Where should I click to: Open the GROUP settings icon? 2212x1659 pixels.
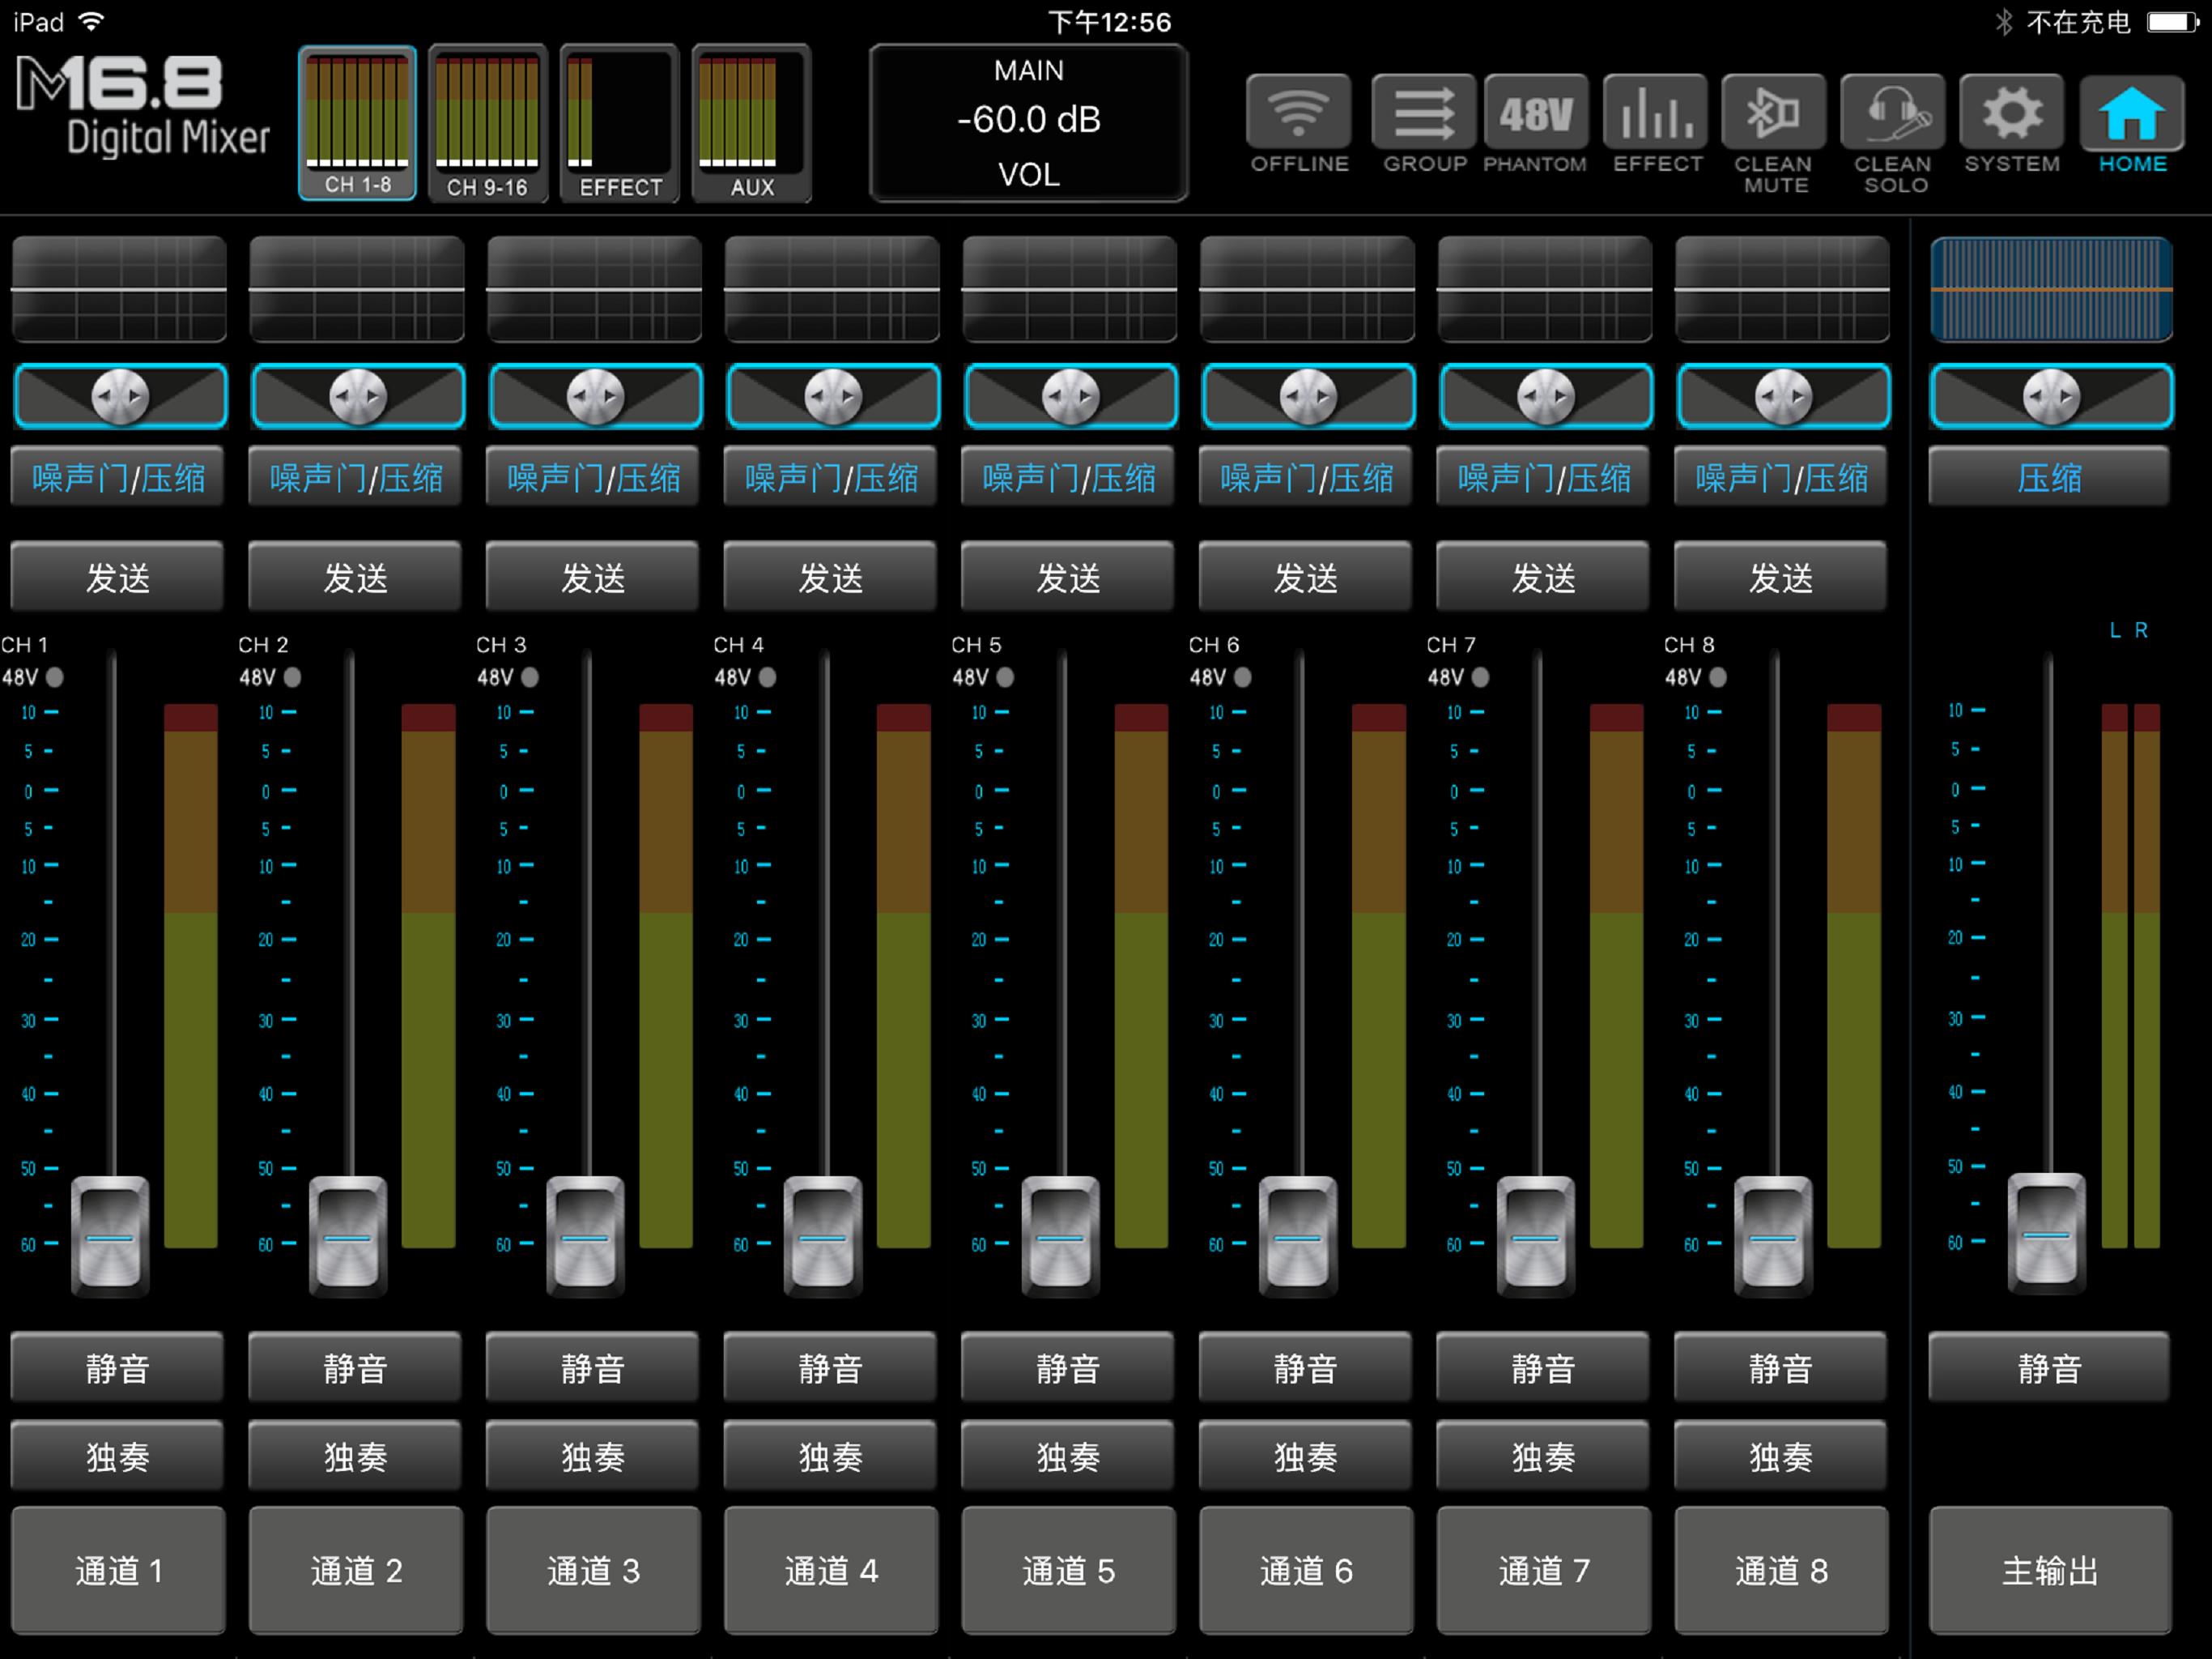[1423, 112]
